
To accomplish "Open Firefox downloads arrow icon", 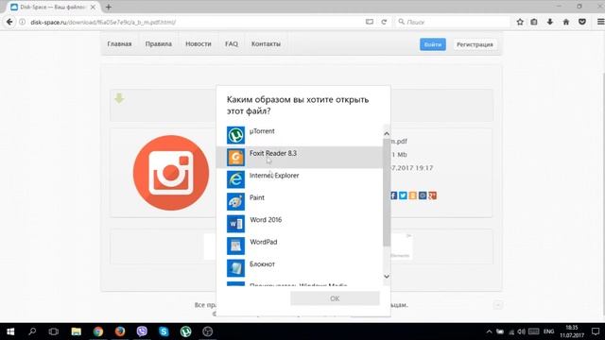I will 550,22.
